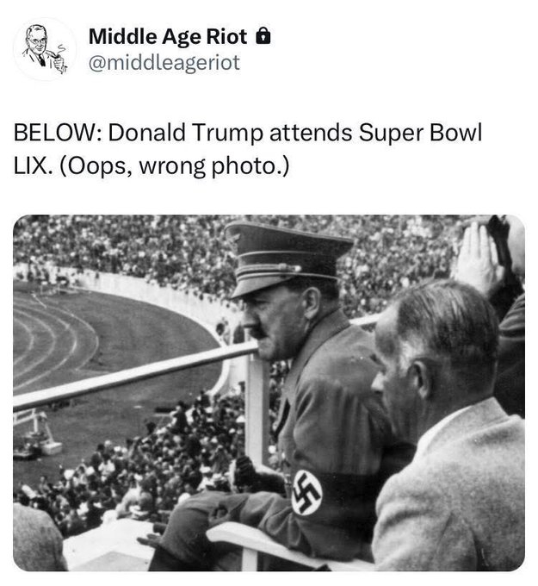538x586 pixels.
Task: Click the peaked uniform cap in the photo
Action: point(287,258)
